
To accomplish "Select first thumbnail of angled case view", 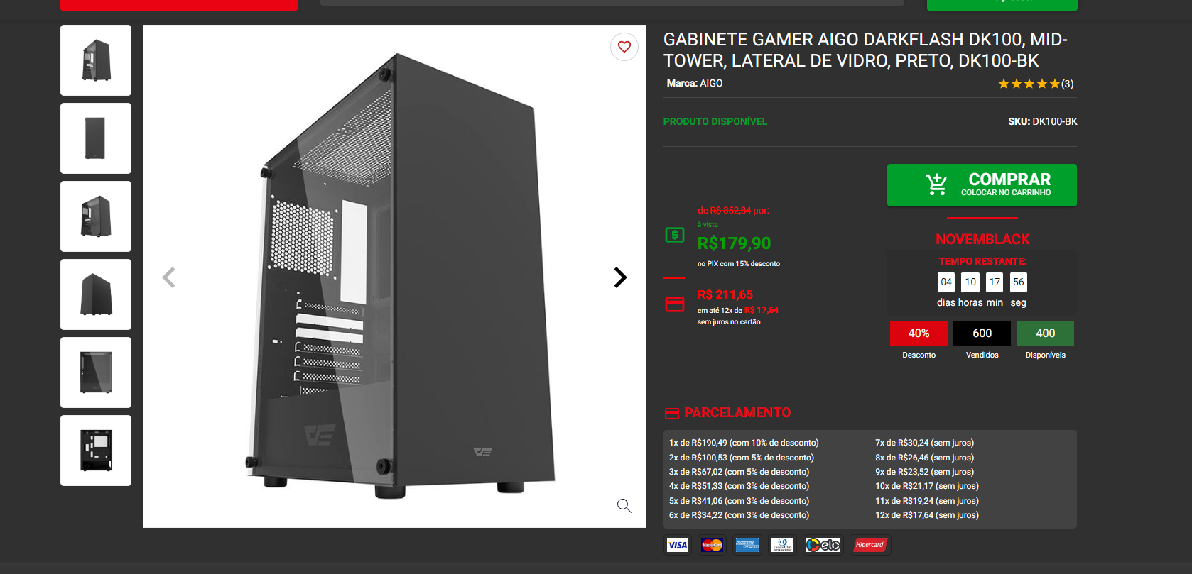I will pyautogui.click(x=96, y=60).
